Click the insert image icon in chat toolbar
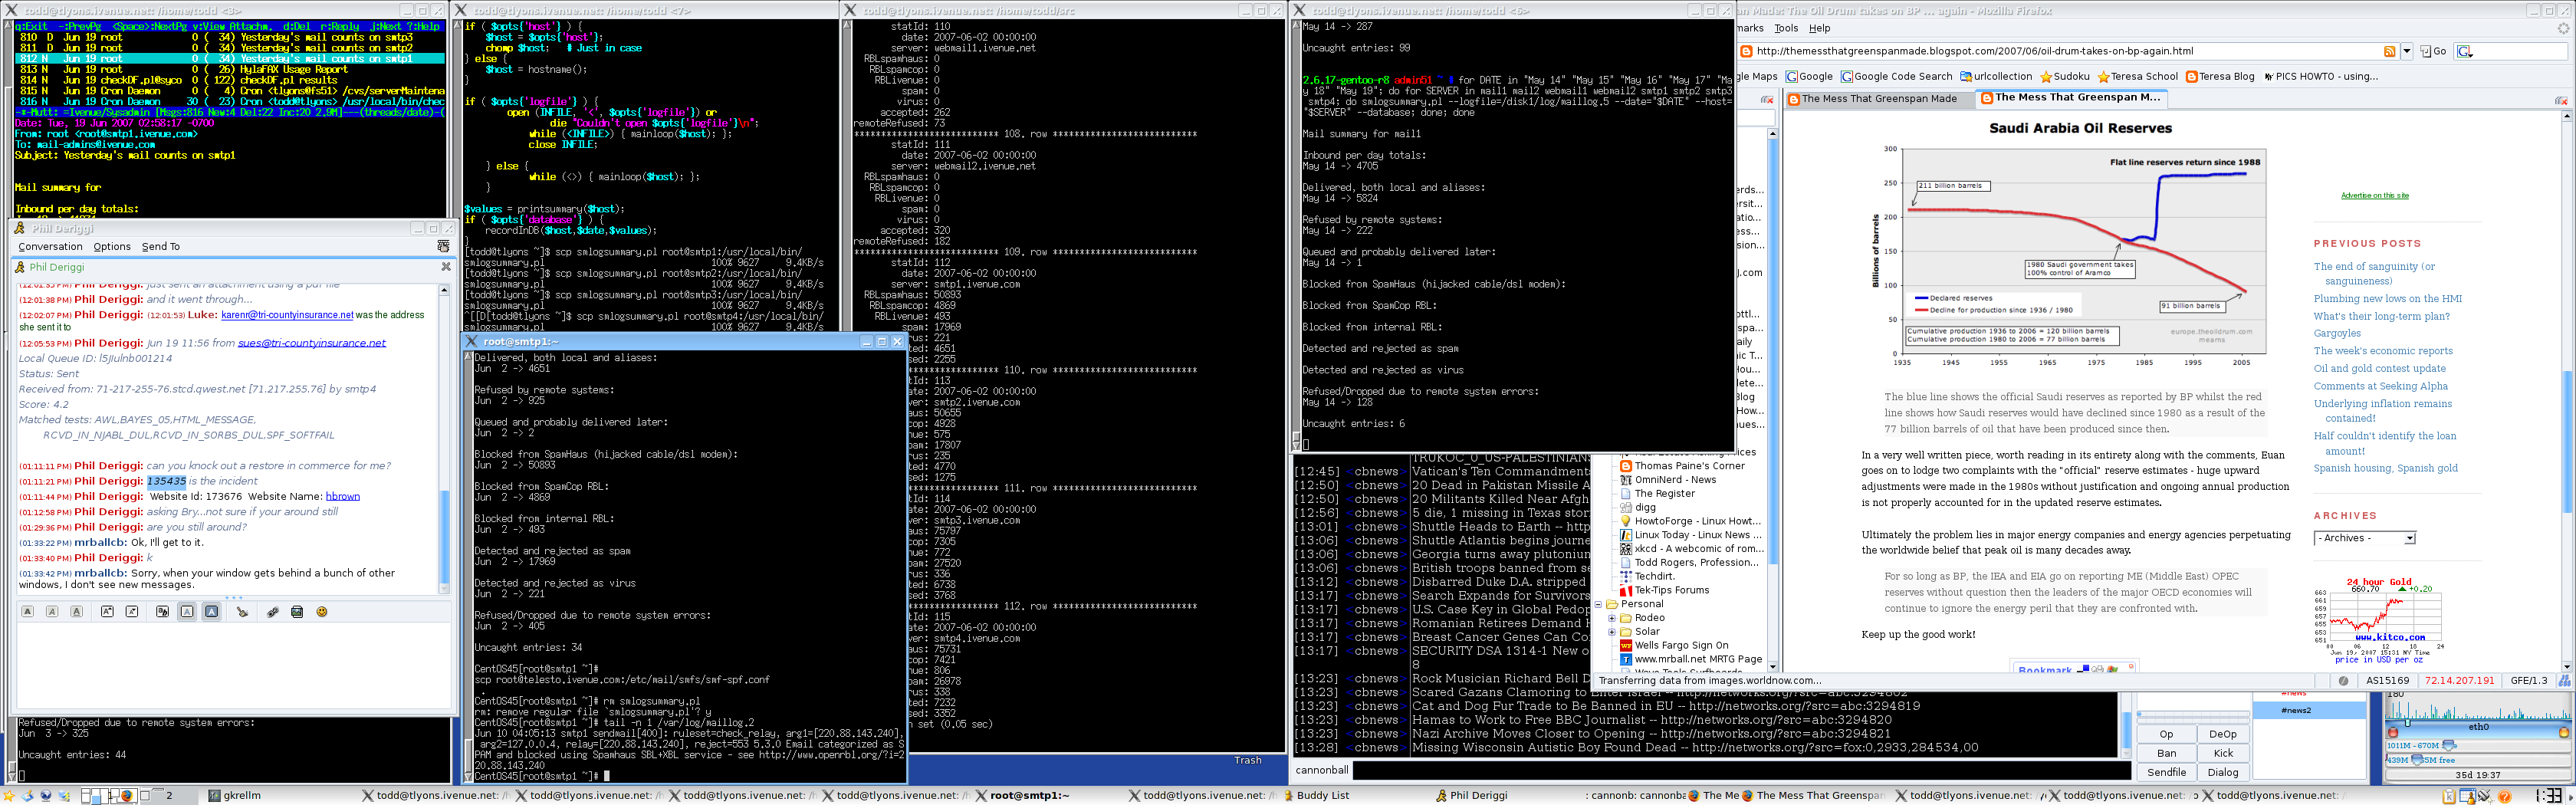 click(x=297, y=612)
